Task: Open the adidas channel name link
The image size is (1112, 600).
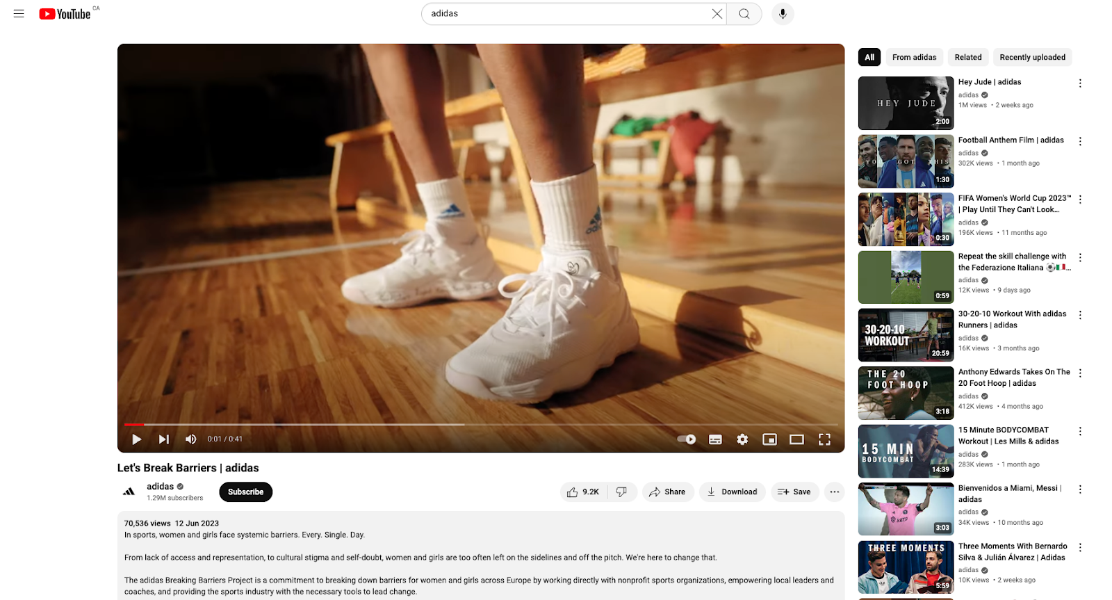Action: pos(160,487)
